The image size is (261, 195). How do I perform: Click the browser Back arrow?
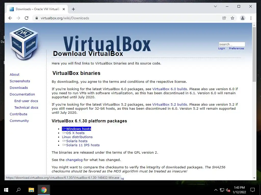coord(10,18)
